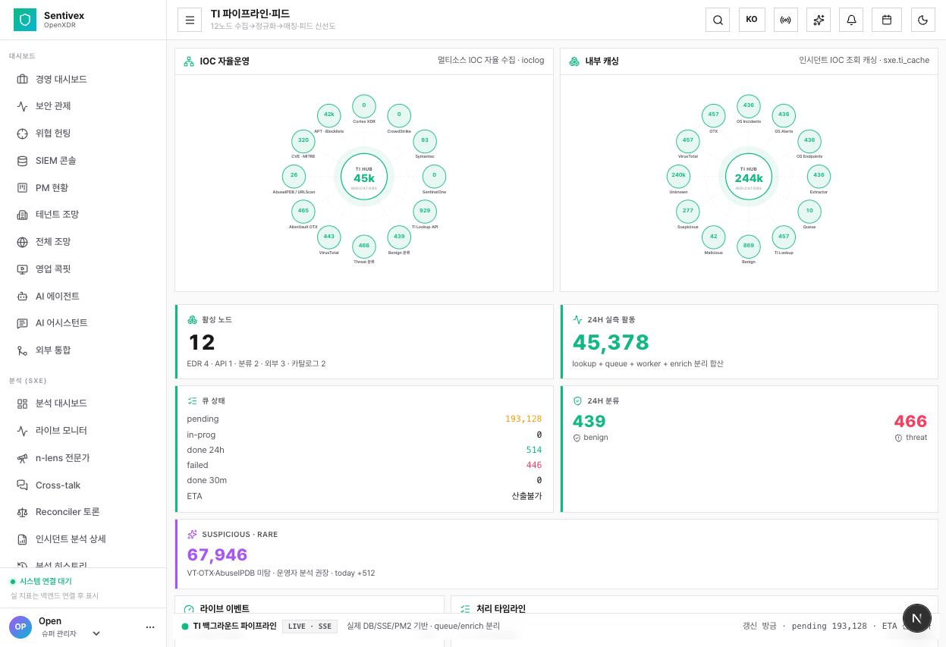Viewport: 946px width, 647px height.
Task: Click the document icon for 인시던트 분석 상세
Action: pos(22,539)
